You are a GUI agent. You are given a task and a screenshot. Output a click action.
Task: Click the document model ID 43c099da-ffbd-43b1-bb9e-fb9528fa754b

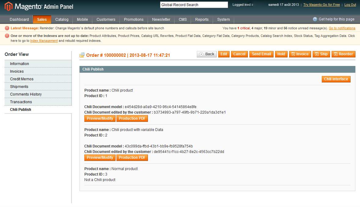point(159,146)
